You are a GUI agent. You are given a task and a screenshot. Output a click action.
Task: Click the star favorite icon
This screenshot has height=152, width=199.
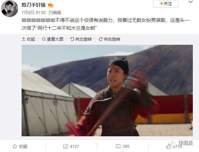tap(15, 147)
